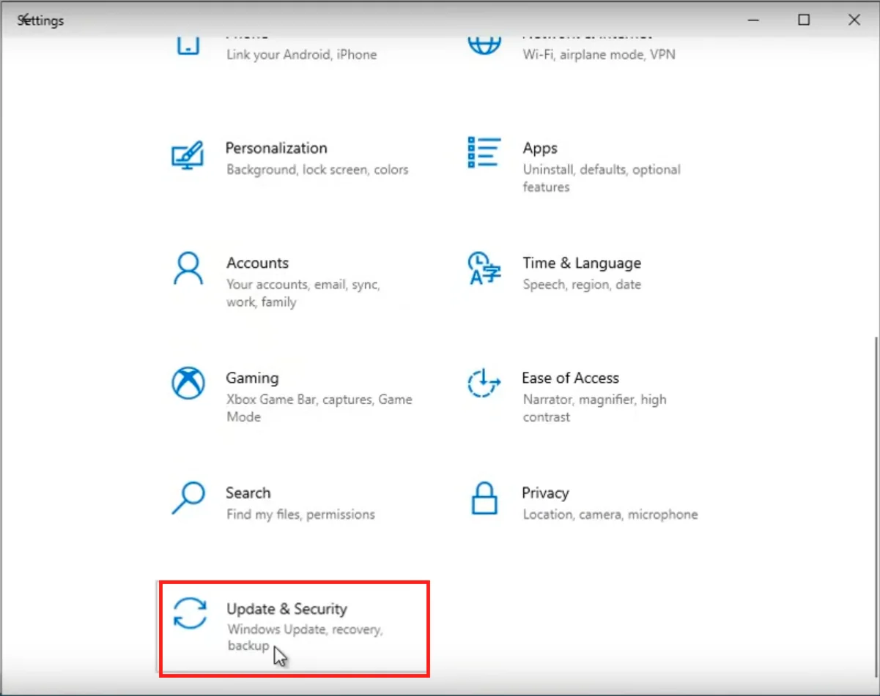Open the Accounts category title
880x696 pixels.
[x=257, y=263]
